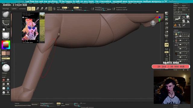Open the Alpha selector square
Viewport: 193px width, 108px height.
coord(4,29)
